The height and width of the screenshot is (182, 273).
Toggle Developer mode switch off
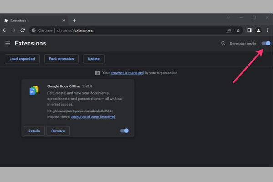(266, 43)
